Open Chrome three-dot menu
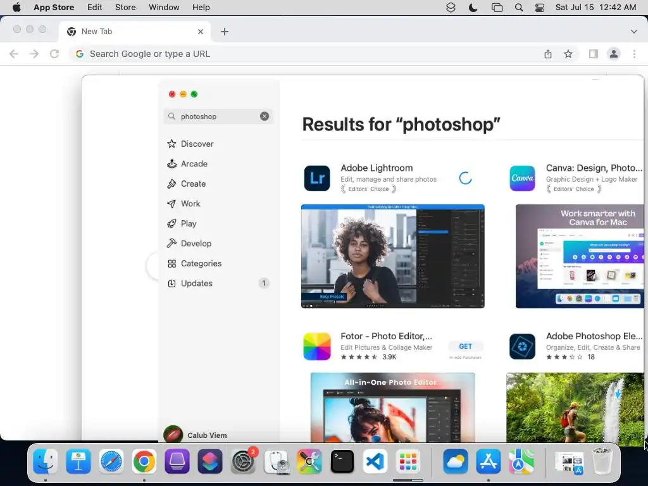 634,54
